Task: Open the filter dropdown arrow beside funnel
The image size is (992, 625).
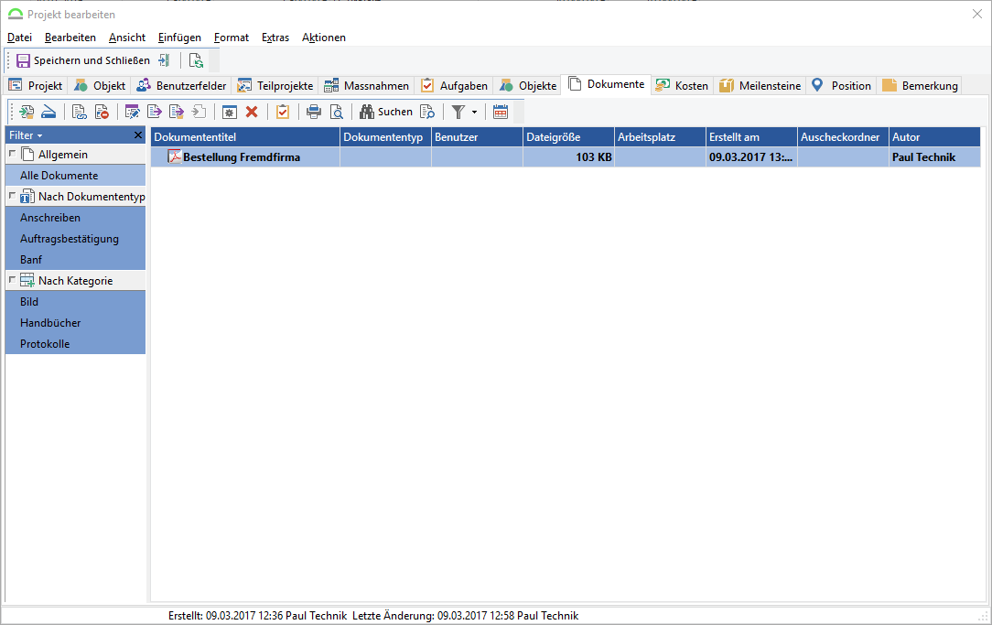Action: 474,112
